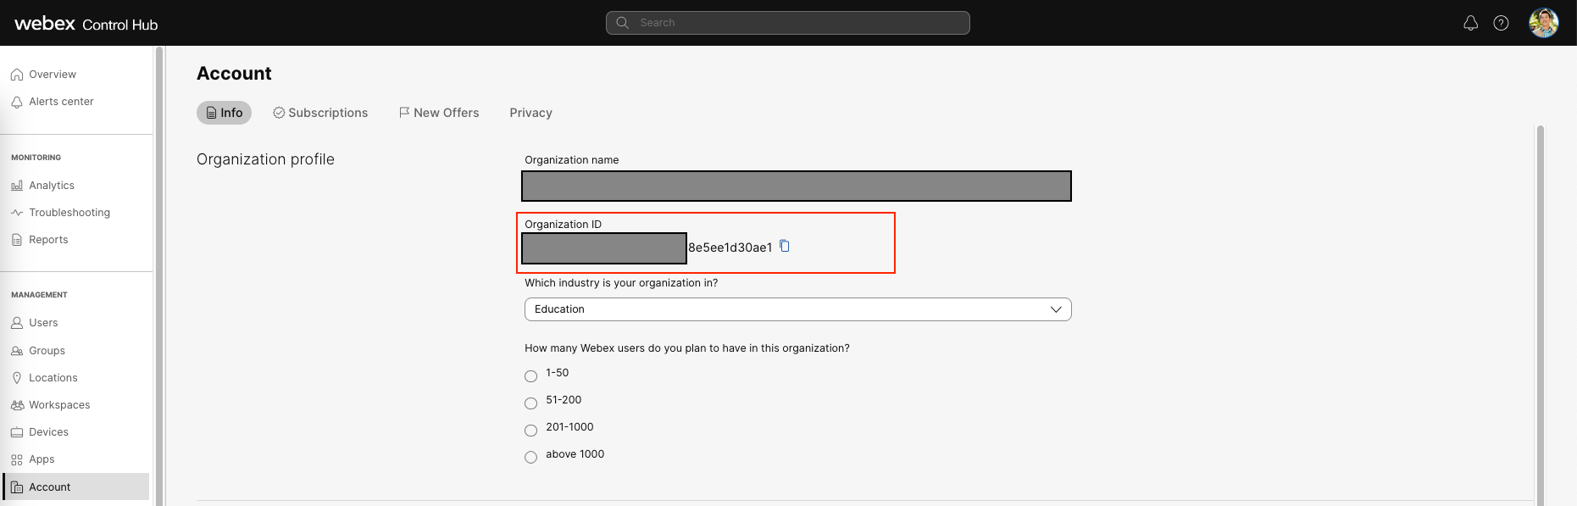Image resolution: width=1577 pixels, height=506 pixels.
Task: Open the New Offers tab
Action: pos(439,113)
